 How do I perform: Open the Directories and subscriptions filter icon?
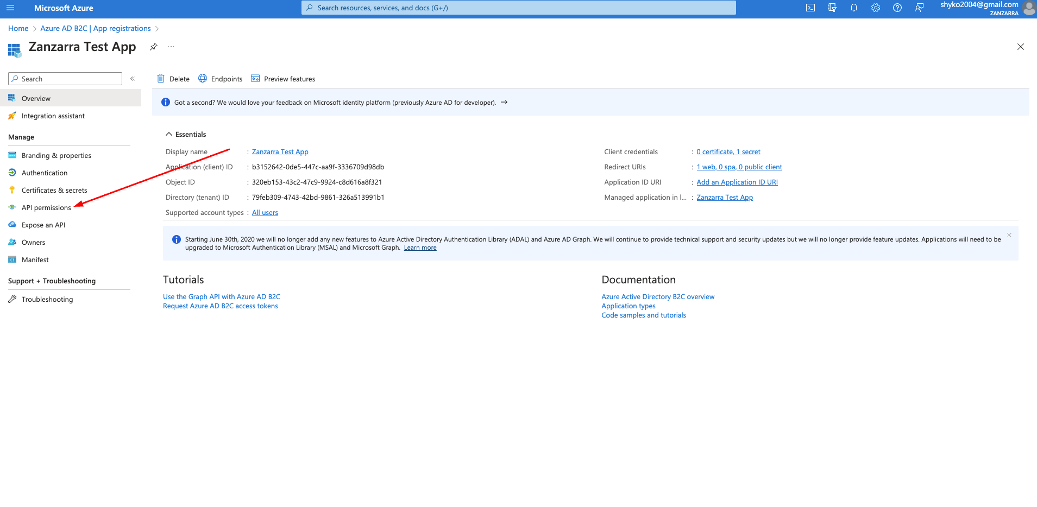[832, 8]
